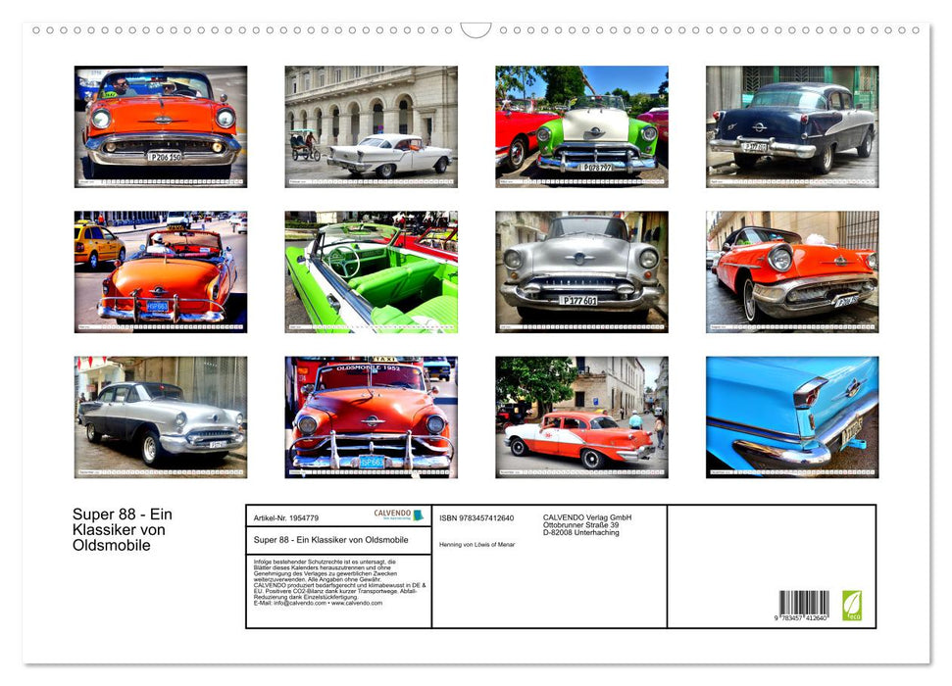Click the CALVENDO Verlag GmbH address block
The width and height of the screenshot is (952, 686).
coord(587,524)
